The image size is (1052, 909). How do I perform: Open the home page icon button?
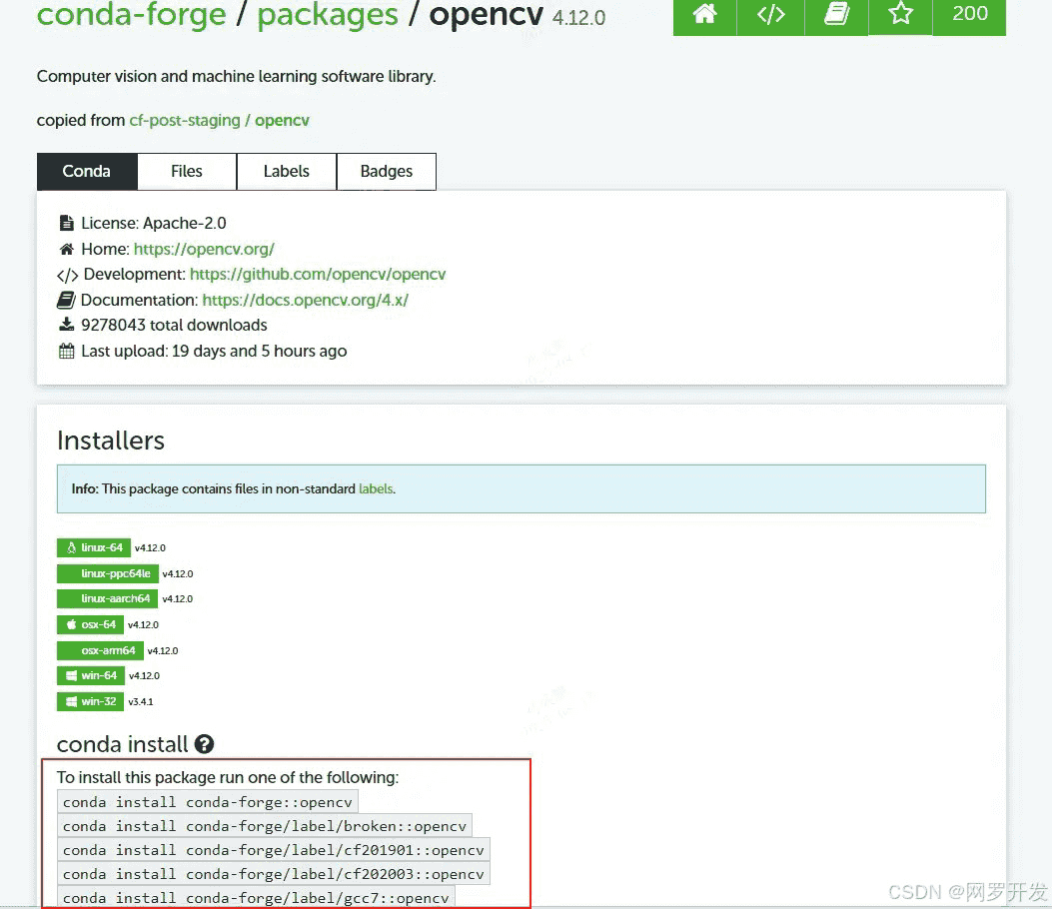(x=704, y=14)
